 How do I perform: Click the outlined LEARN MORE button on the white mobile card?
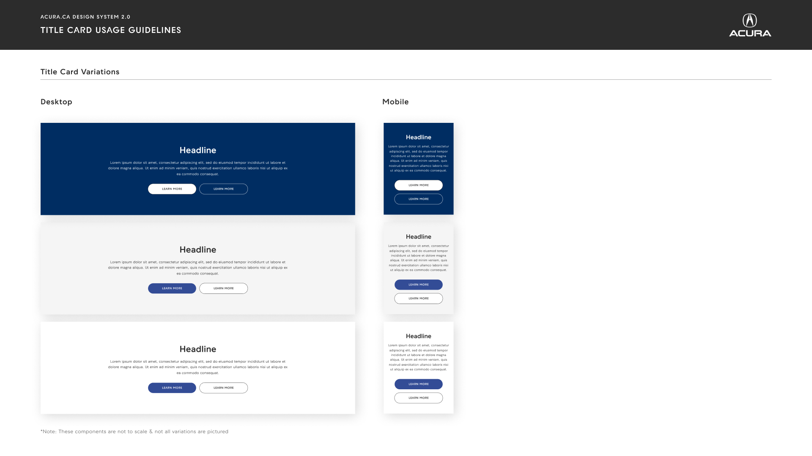419,398
